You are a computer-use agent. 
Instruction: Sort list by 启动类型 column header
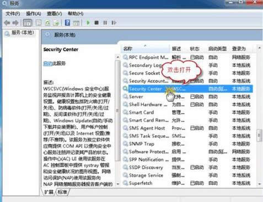point(217,49)
